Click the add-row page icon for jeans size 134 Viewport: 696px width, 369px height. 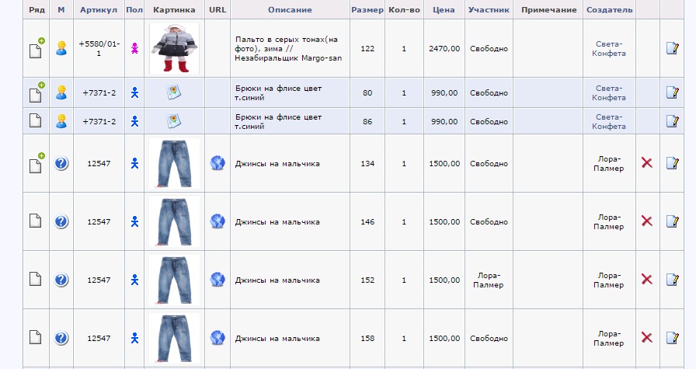(x=37, y=163)
